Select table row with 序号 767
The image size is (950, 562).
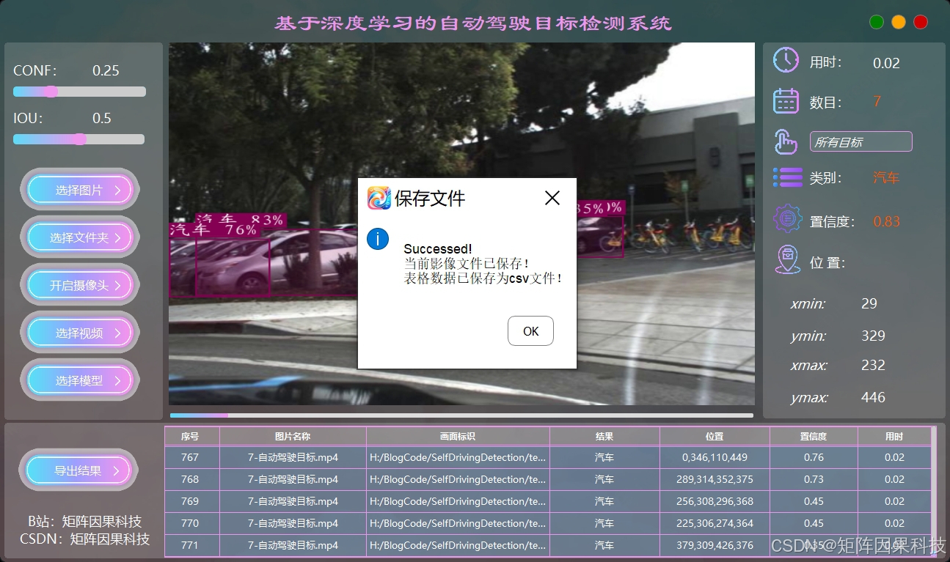click(x=547, y=457)
